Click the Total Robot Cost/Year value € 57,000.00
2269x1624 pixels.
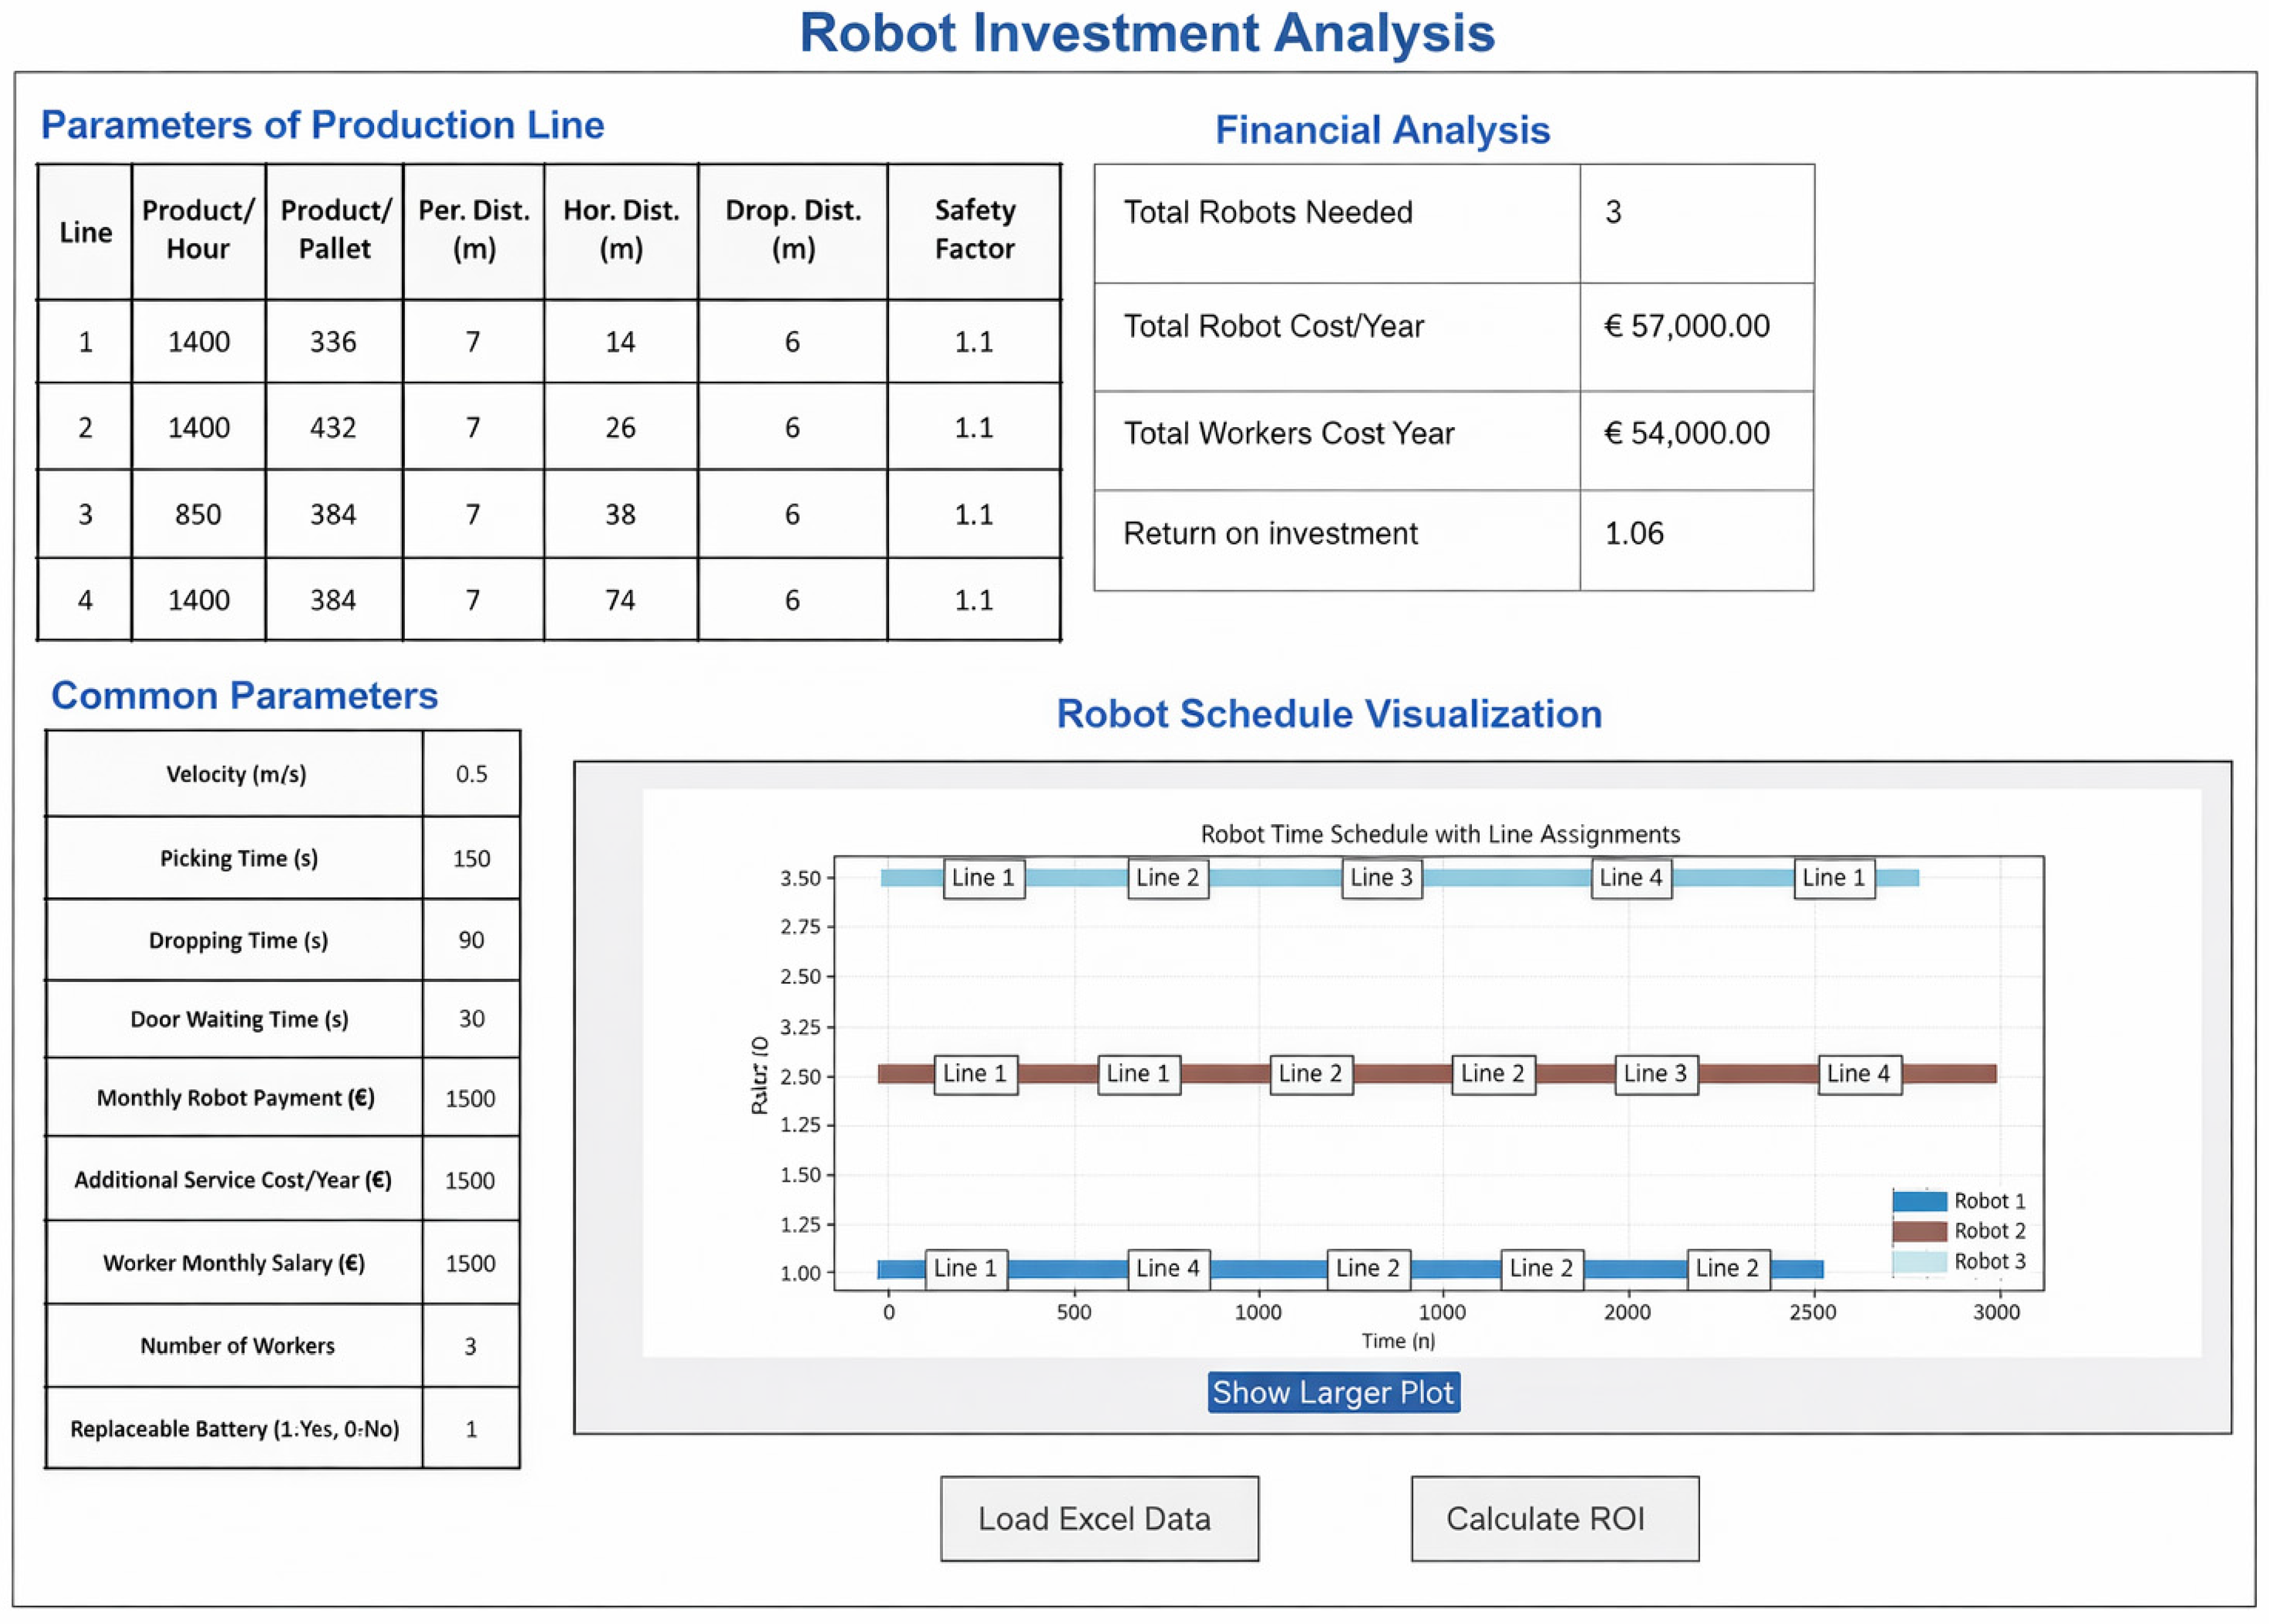click(x=1687, y=326)
